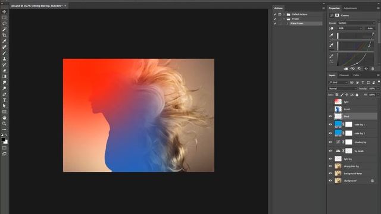
Task: Select the Eyedropper tool in the toolbar
Action: [x=4, y=41]
